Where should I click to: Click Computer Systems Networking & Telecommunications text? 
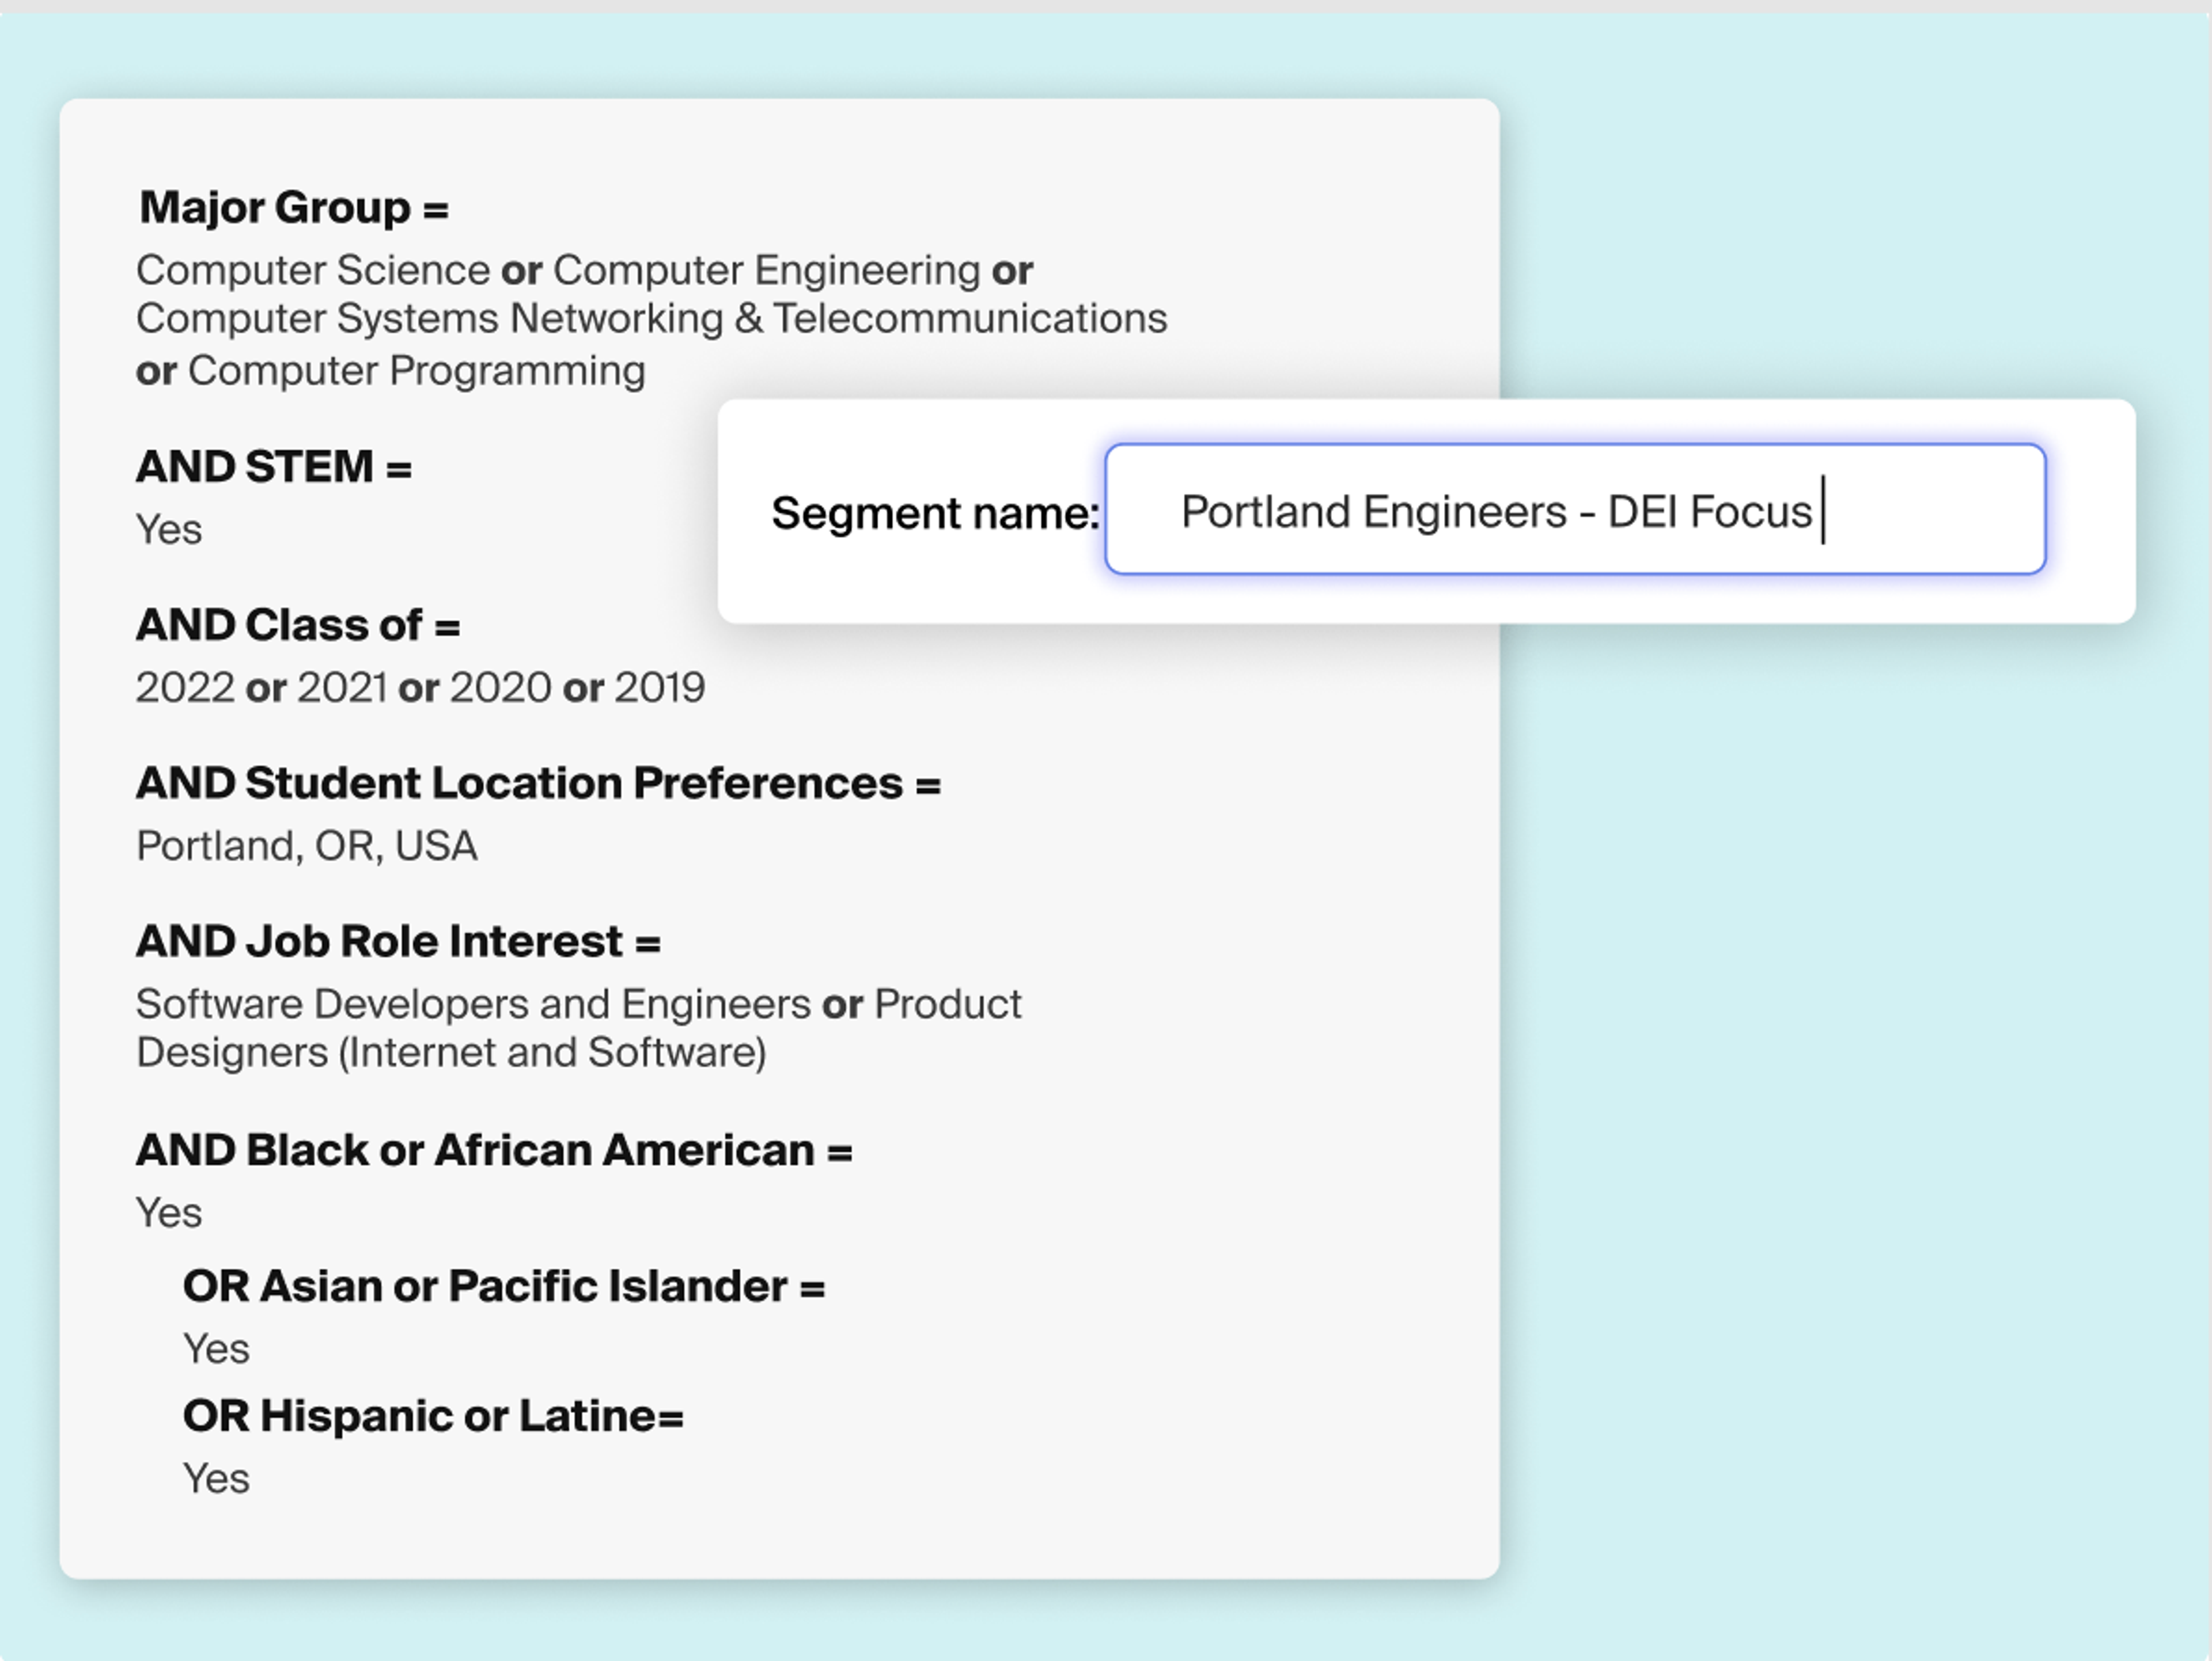click(x=651, y=319)
